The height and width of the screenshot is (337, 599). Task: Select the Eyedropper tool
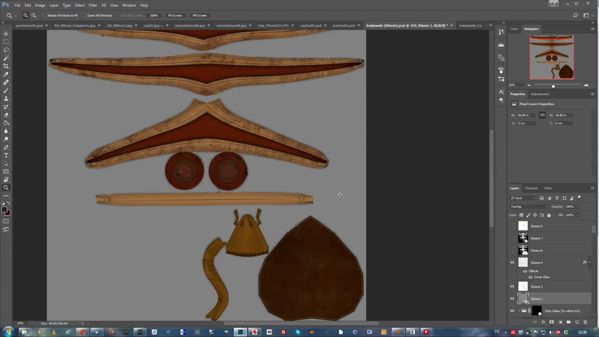6,74
